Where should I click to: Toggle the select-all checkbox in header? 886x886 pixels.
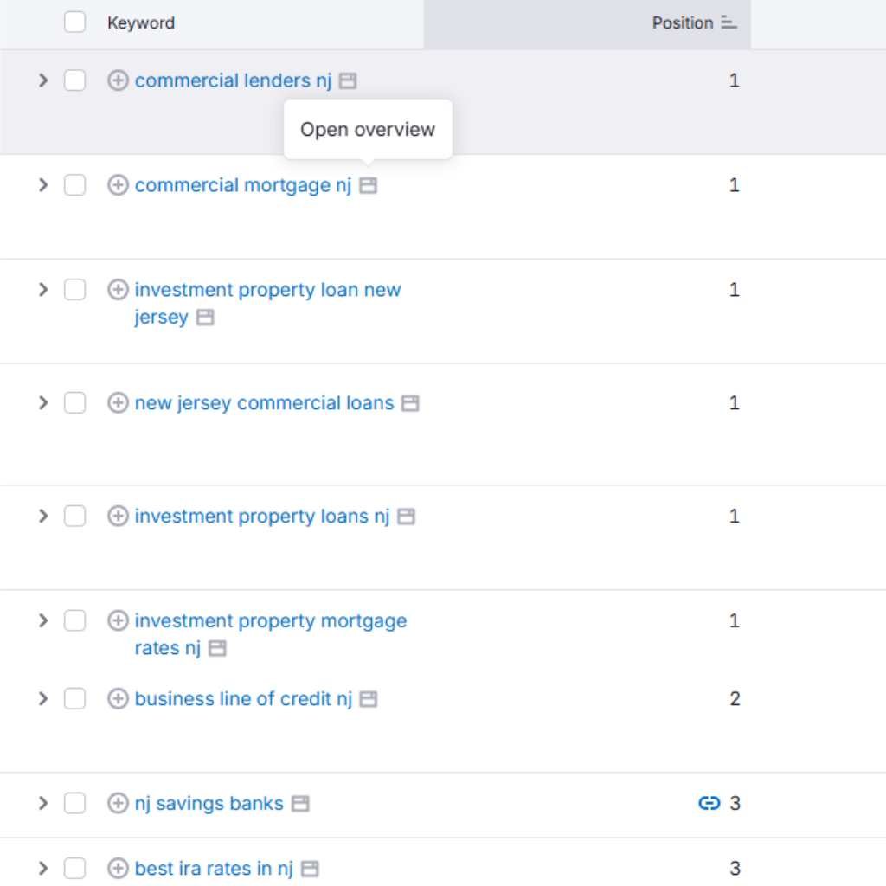[75, 22]
